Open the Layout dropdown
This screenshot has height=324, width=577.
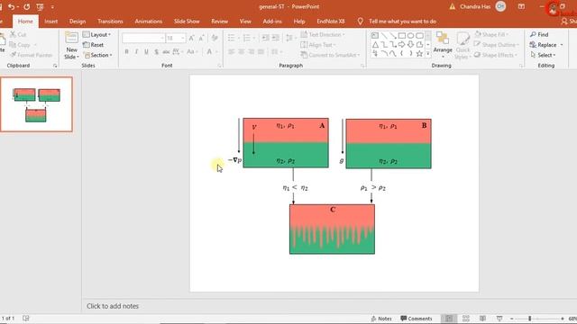click(96, 34)
